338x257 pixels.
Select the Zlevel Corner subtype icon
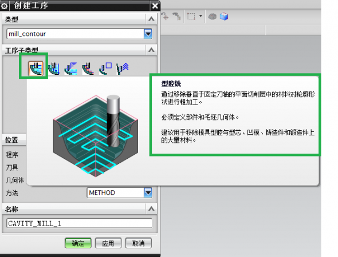click(x=123, y=69)
